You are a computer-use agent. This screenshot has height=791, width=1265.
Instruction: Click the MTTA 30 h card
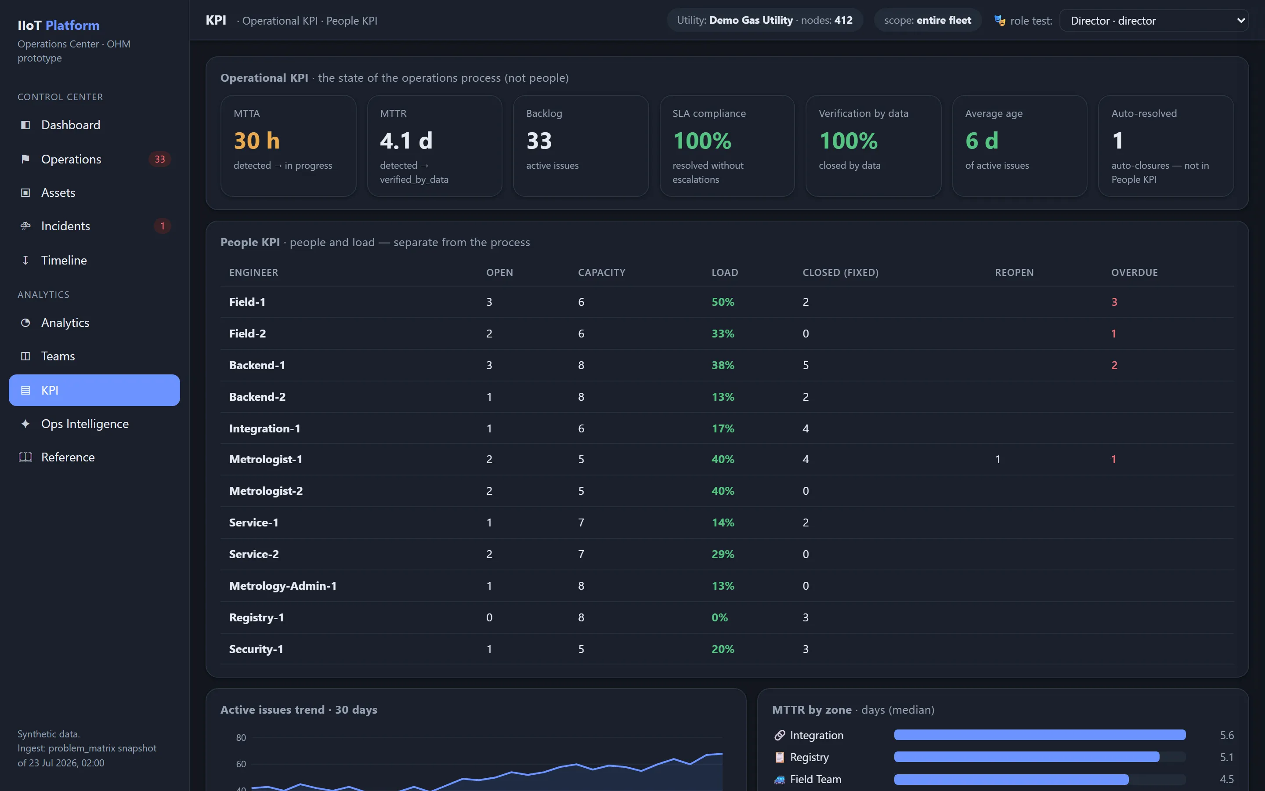point(289,146)
